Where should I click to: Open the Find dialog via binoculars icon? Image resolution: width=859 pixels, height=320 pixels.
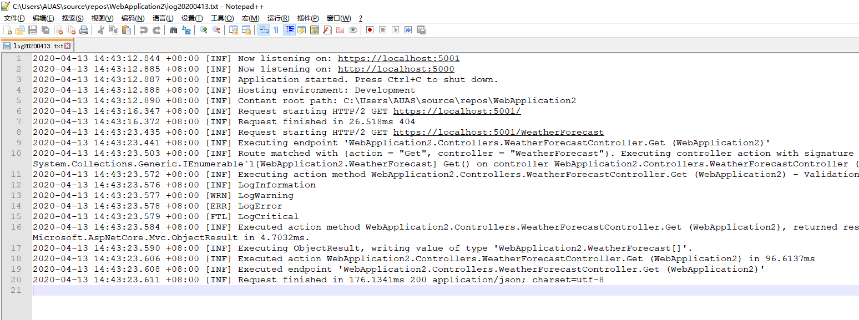174,30
